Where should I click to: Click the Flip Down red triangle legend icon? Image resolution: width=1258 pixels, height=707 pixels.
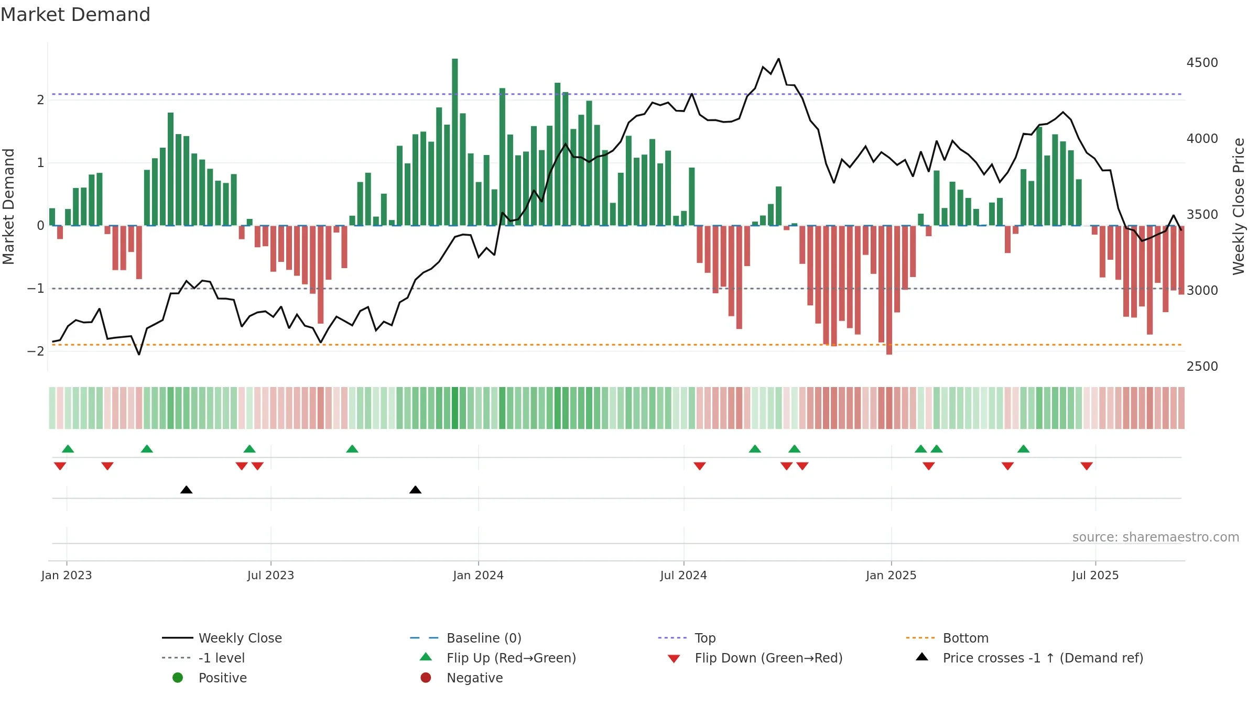click(x=674, y=659)
